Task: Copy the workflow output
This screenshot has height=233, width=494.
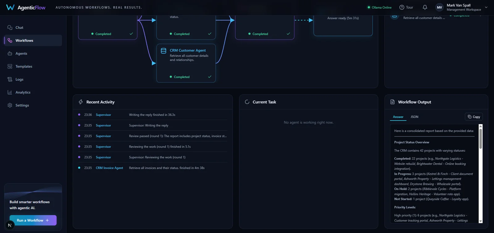Action: coord(474,117)
